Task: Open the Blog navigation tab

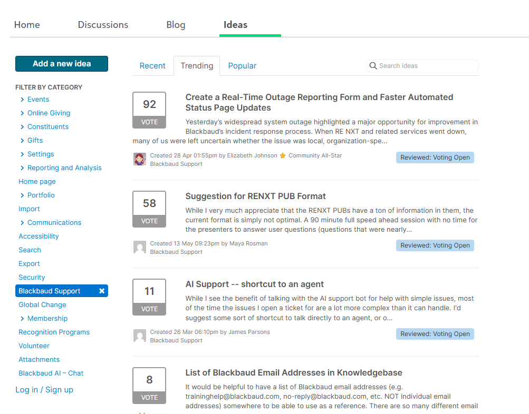Action: tap(176, 25)
